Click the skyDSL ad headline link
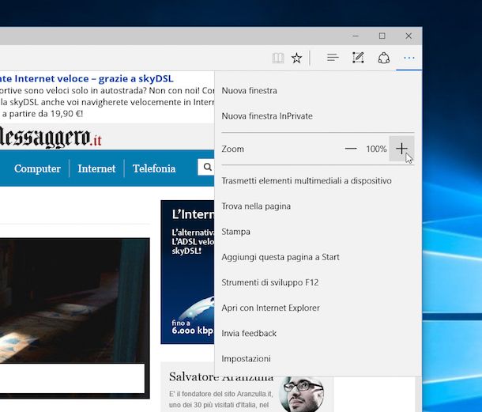Viewport: 482px width, 412px height. (x=87, y=78)
